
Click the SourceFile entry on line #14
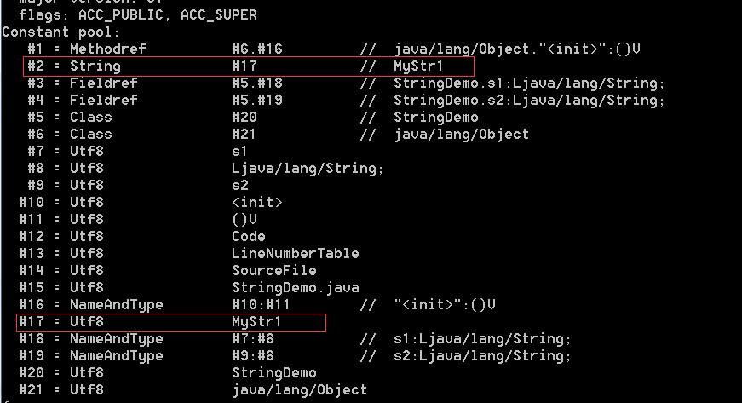274,271
